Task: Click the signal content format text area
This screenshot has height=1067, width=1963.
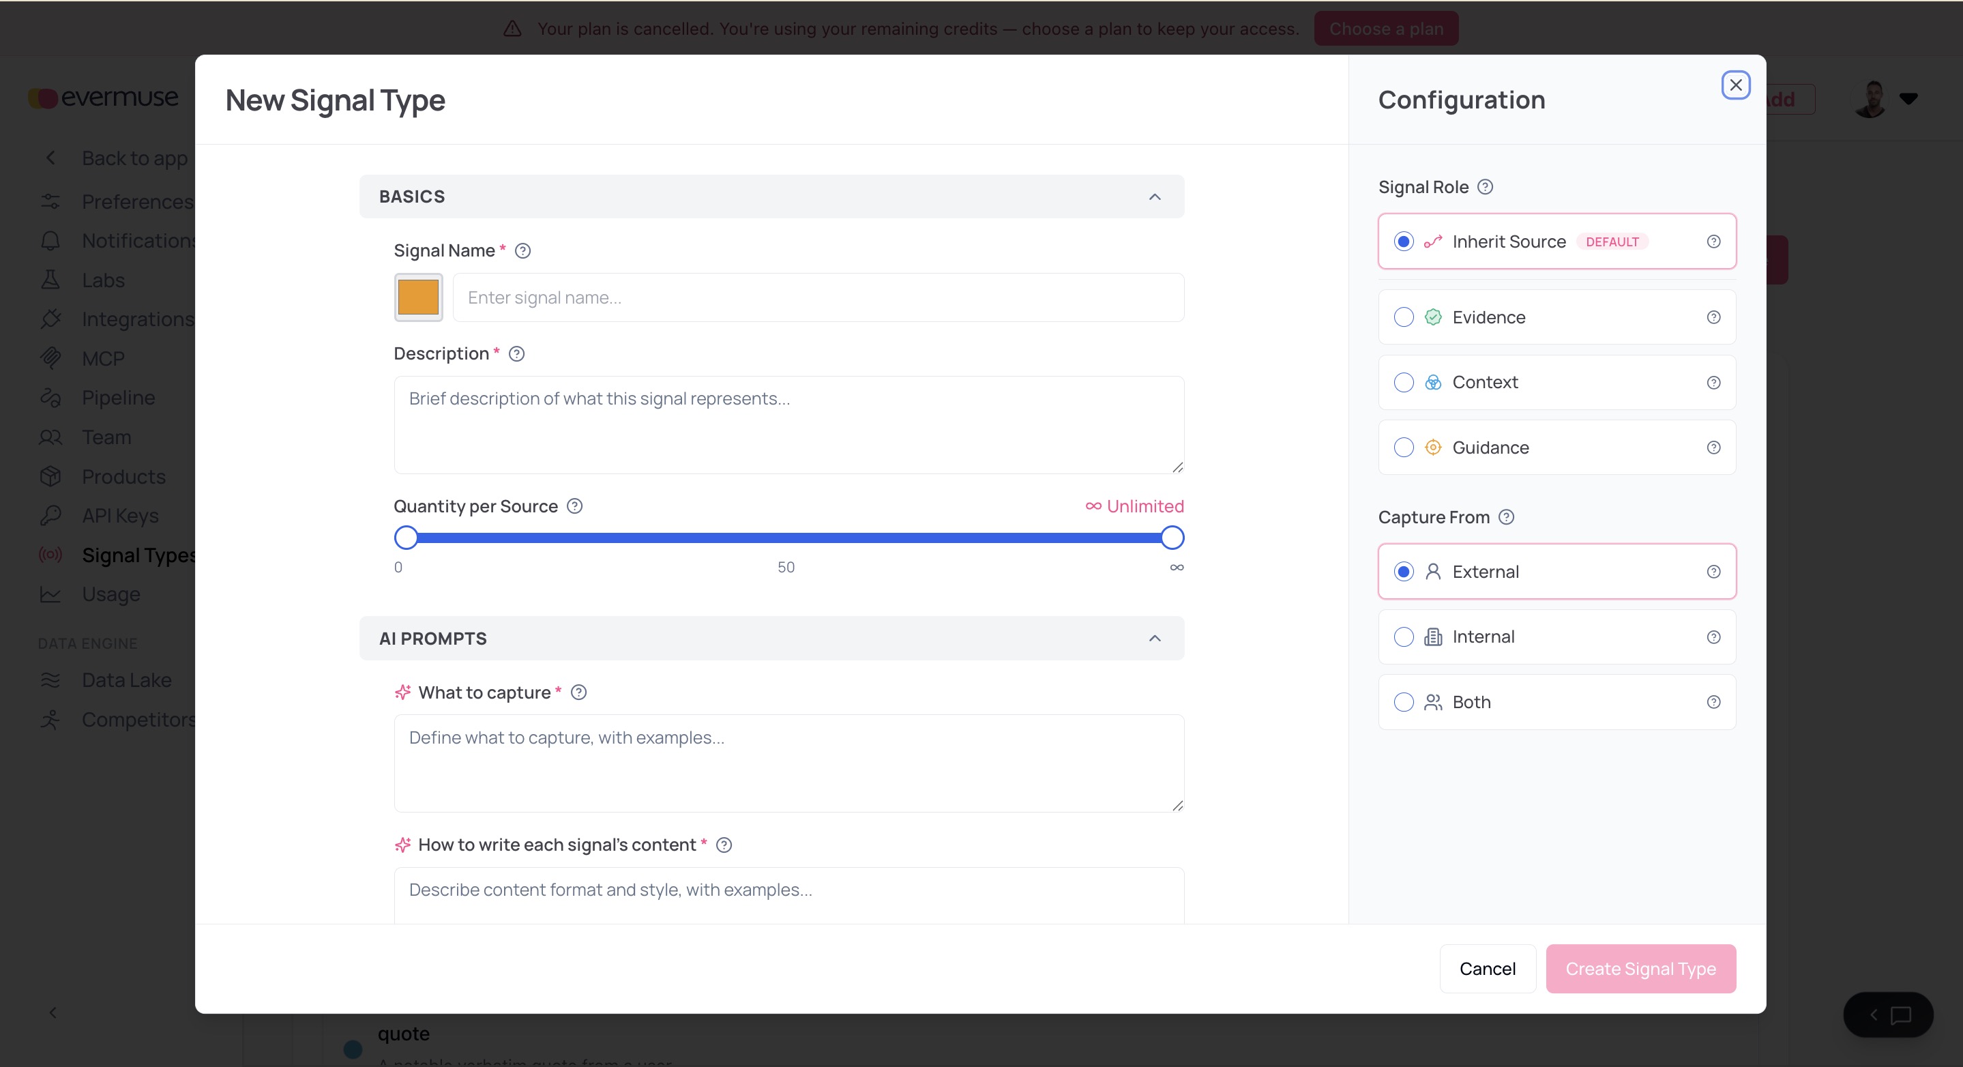Action: [x=788, y=895]
